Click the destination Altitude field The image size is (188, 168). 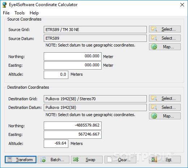point(56,144)
